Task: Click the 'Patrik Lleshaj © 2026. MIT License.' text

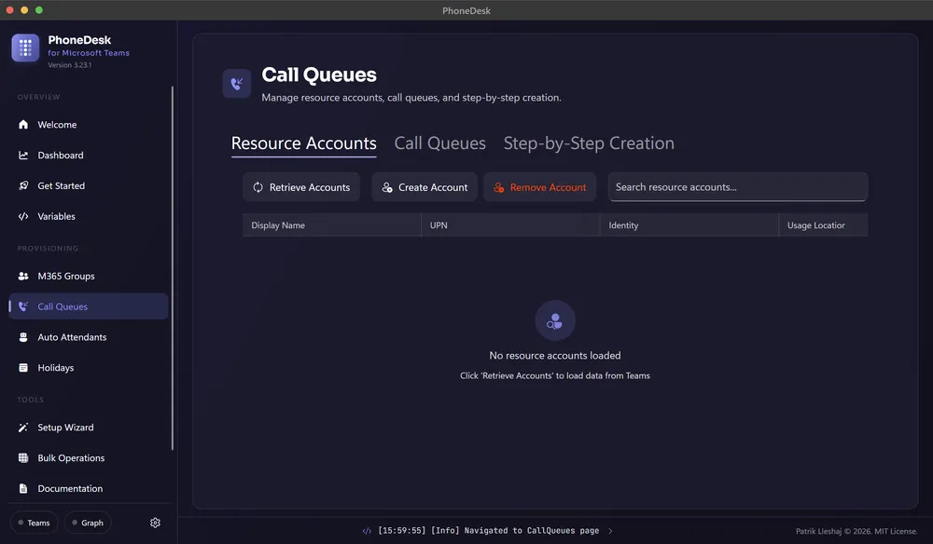Action: (856, 532)
